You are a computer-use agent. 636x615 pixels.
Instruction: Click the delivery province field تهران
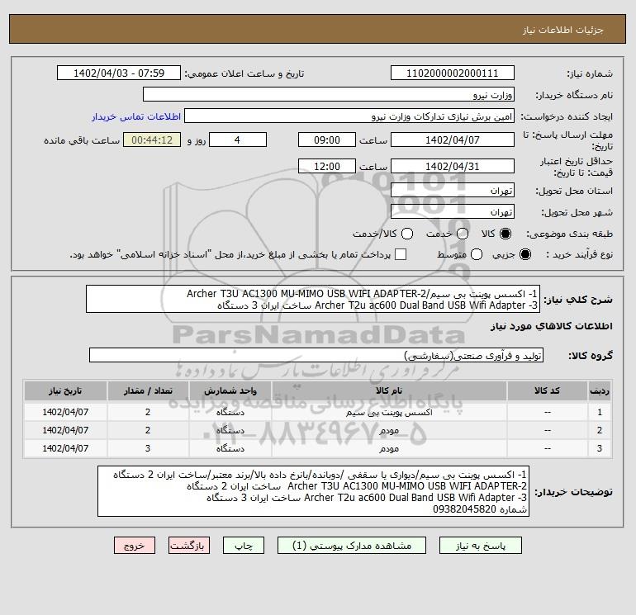click(453, 190)
